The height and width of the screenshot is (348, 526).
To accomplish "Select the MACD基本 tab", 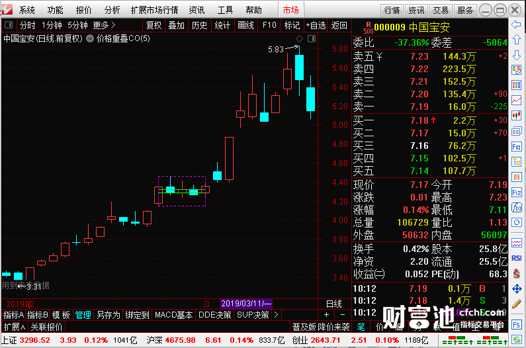I will 174,315.
